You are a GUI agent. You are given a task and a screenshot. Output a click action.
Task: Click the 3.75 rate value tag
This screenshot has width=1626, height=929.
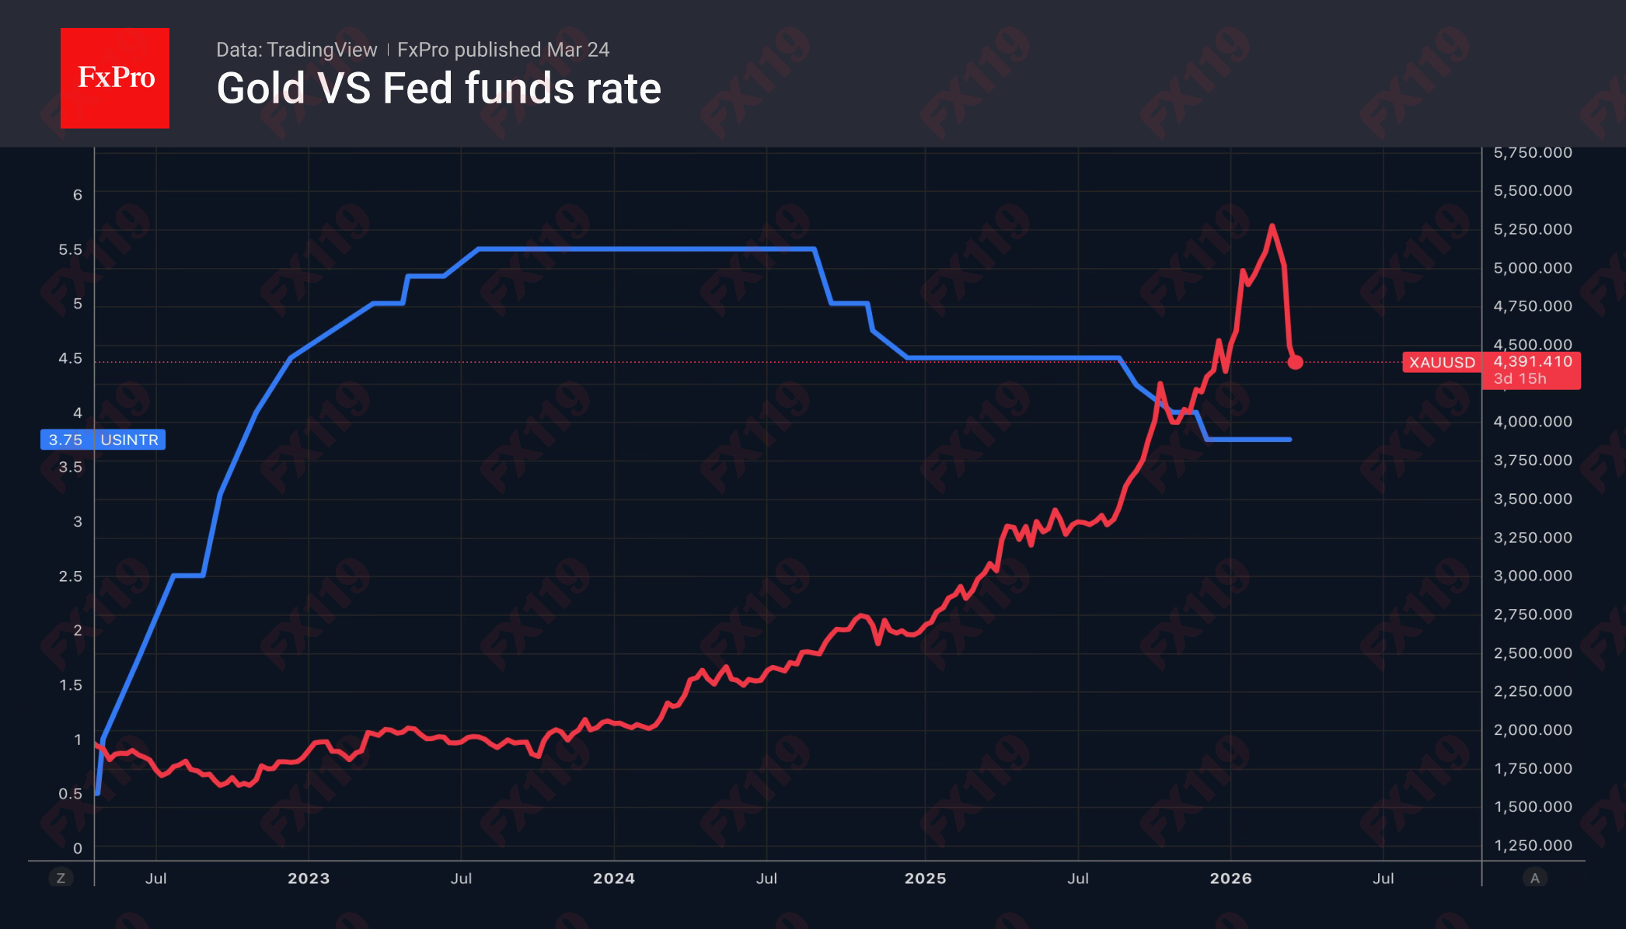(x=65, y=440)
